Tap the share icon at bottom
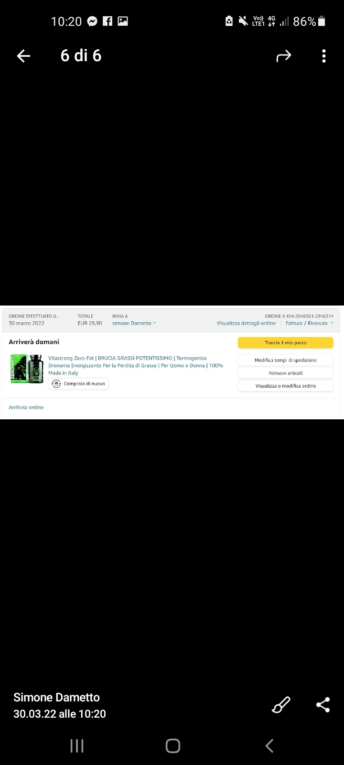344x765 pixels. [323, 705]
